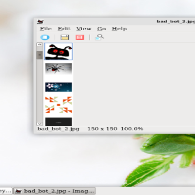This screenshot has width=195, height=195.
Task: Select the orange pinwheel pattern thumbnail
Action: [58, 105]
